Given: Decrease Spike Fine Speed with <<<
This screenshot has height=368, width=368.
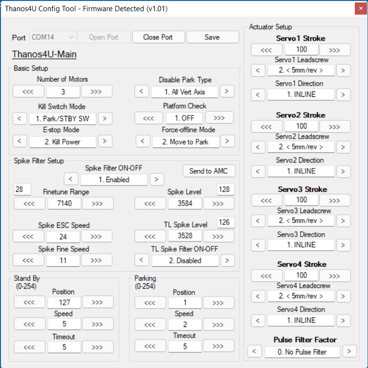Looking at the screenshot, I should [x=28, y=260].
